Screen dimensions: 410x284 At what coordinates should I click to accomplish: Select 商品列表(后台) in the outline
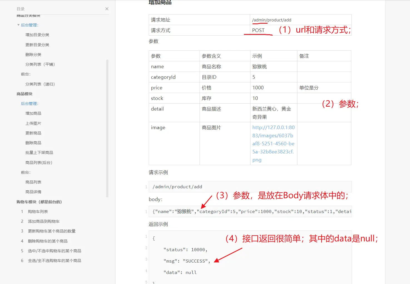click(39, 163)
